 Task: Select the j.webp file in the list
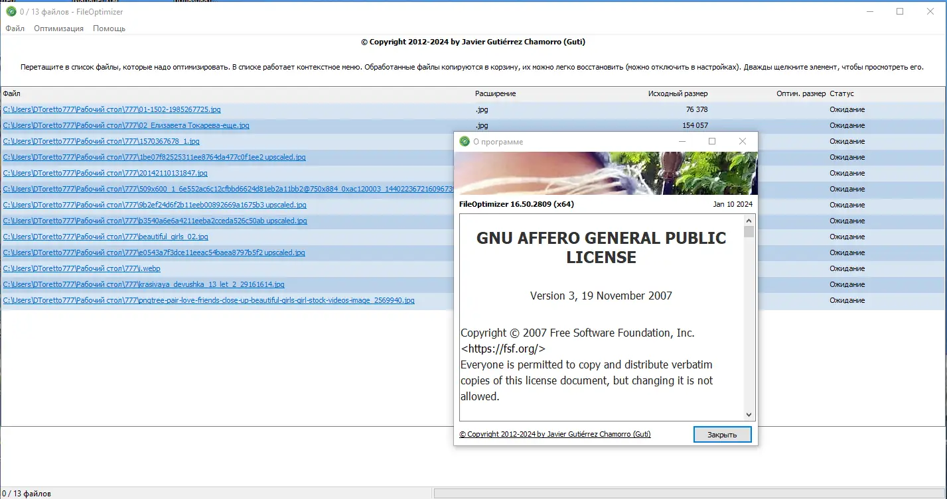(82, 268)
